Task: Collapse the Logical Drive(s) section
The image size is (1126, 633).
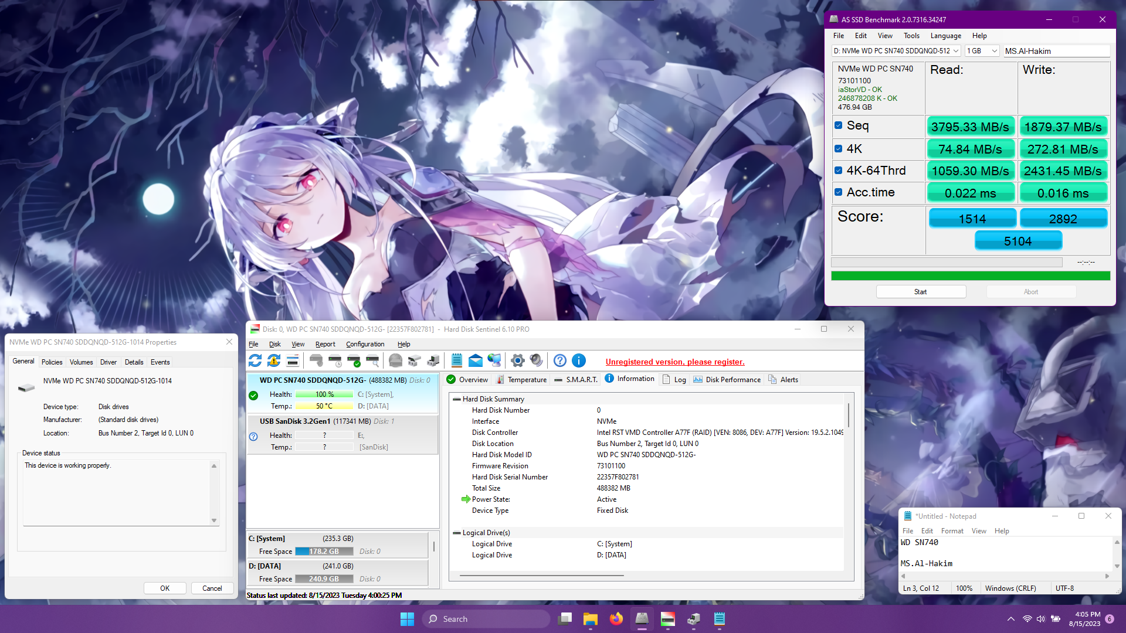Action: coord(457,533)
